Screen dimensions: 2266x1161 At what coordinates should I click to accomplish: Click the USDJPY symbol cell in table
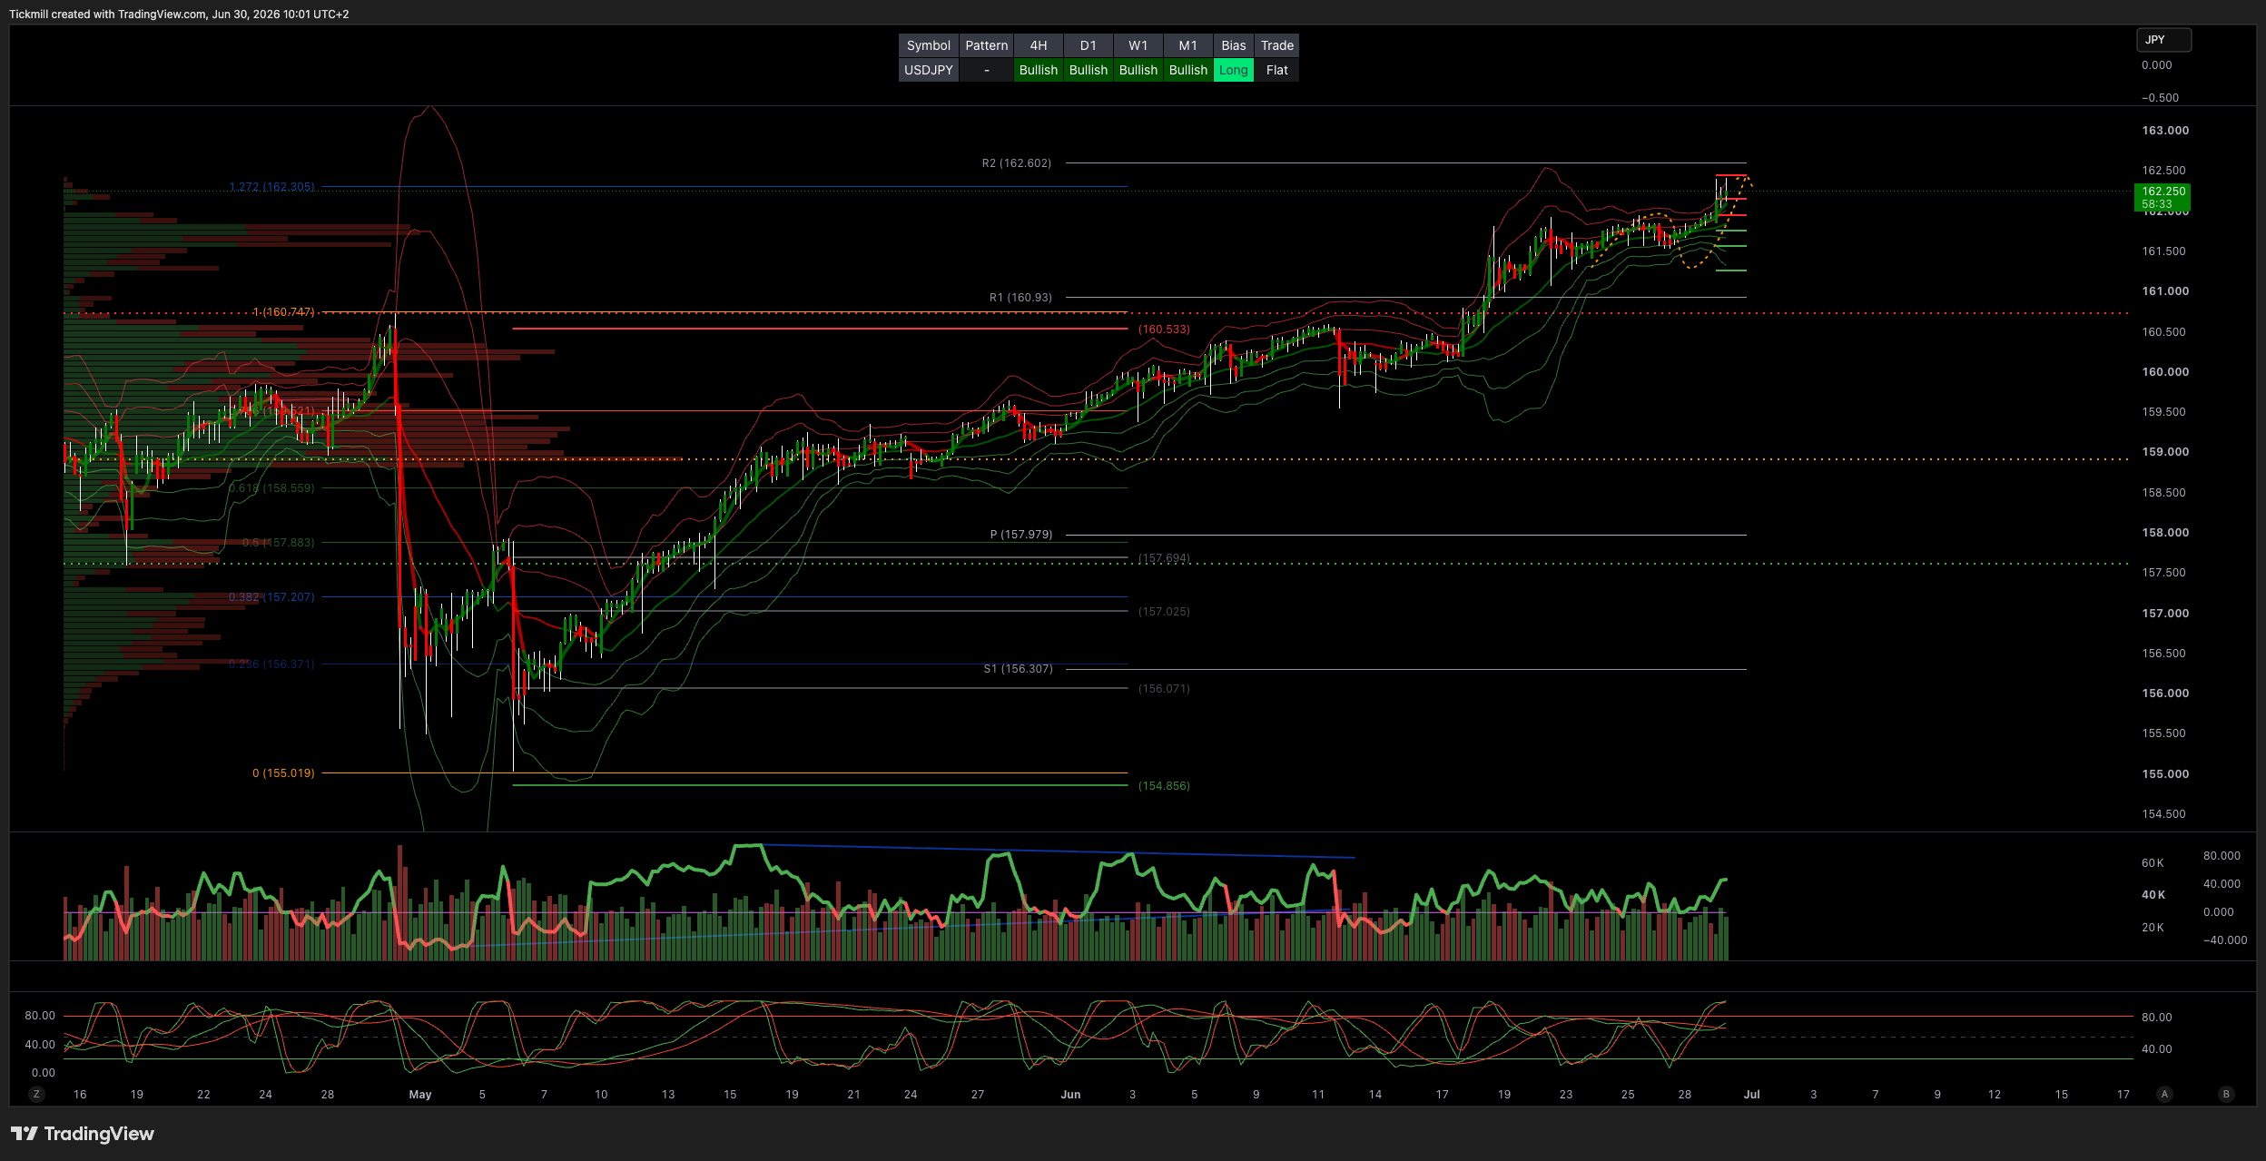point(929,70)
